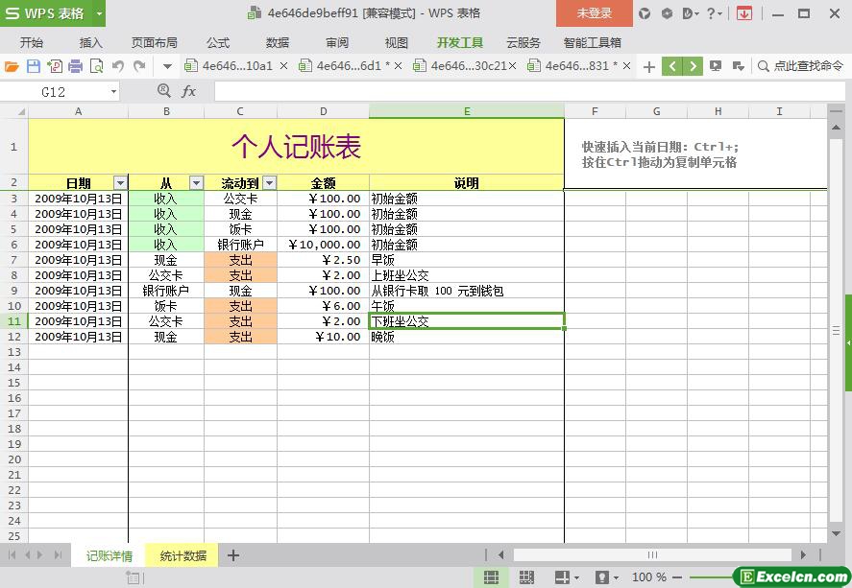The image size is (852, 588).
Task: Click the print preview icon
Action: (x=96, y=66)
